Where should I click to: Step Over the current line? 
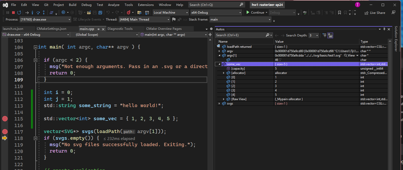pos(38,12)
